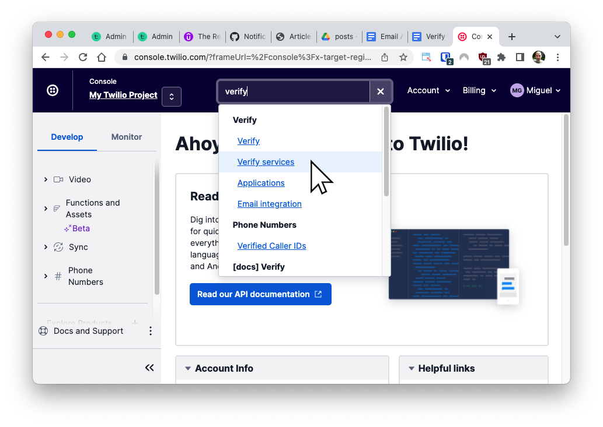Click Read our API documentation button

click(x=260, y=294)
